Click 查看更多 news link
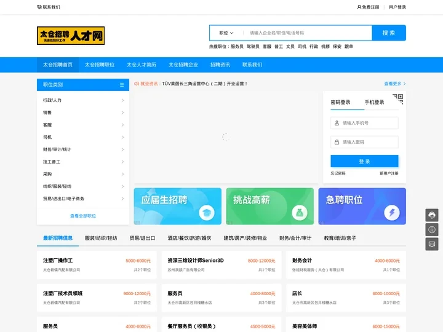Image resolution: width=443 pixels, height=332 pixels. click(x=394, y=84)
